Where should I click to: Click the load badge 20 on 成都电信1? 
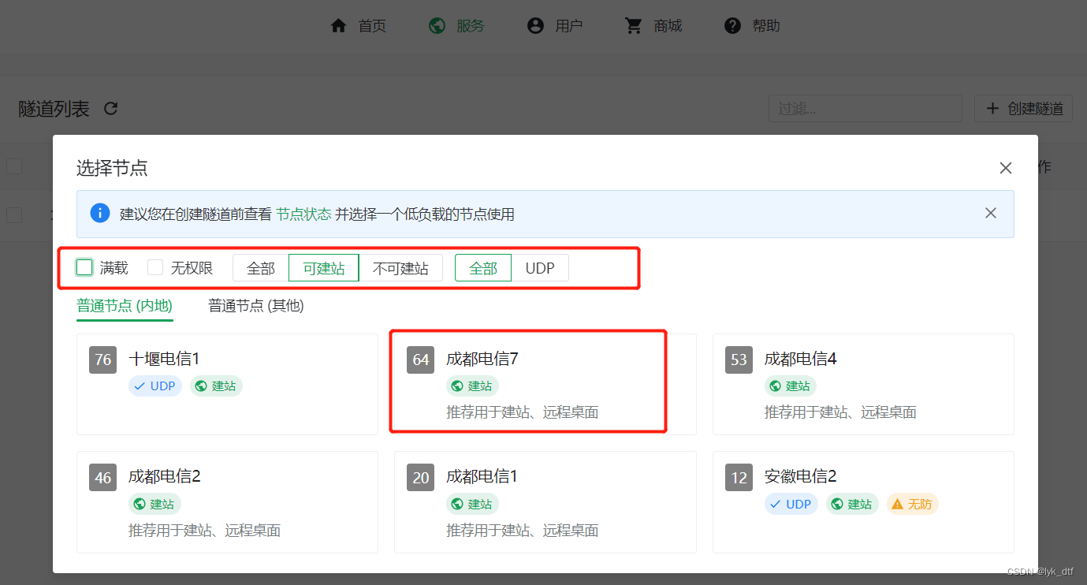(x=421, y=478)
